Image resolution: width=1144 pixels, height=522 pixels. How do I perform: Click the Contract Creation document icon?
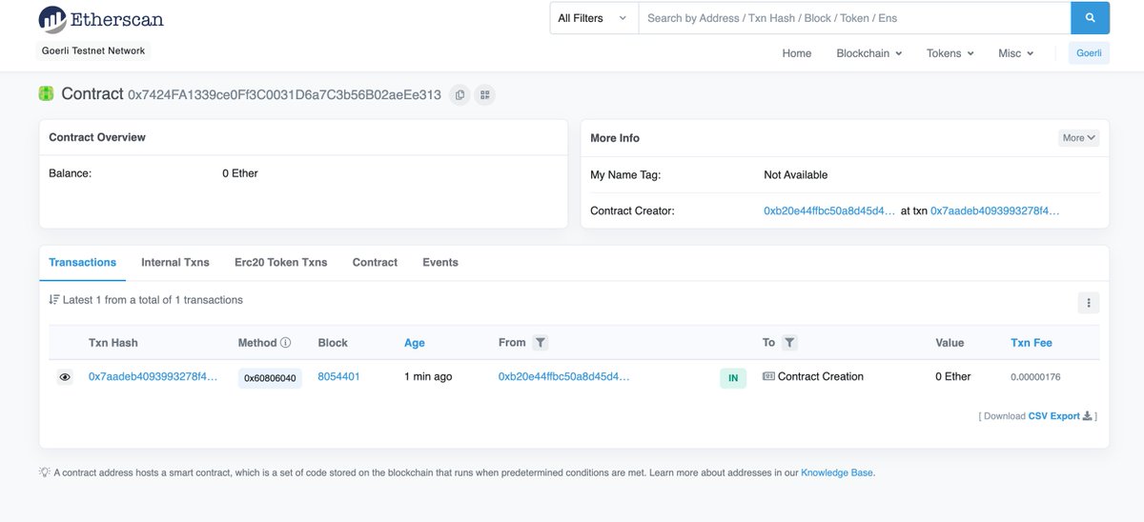[768, 376]
